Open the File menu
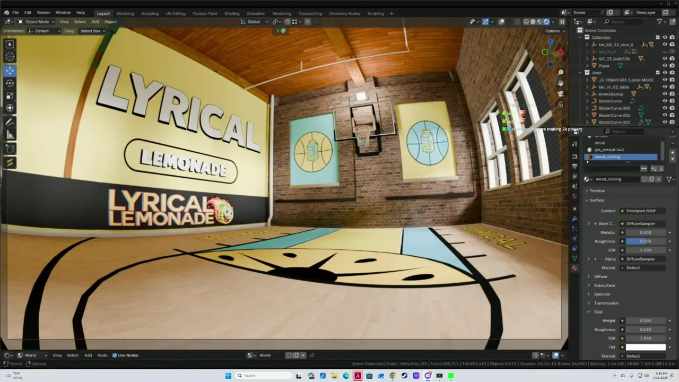 coord(15,13)
